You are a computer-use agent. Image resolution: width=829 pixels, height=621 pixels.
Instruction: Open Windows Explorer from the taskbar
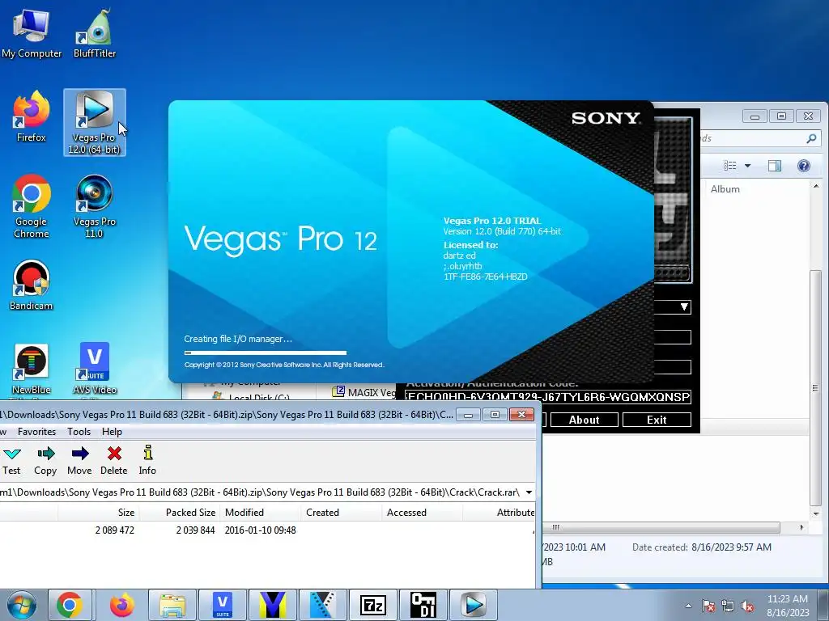pos(172,605)
